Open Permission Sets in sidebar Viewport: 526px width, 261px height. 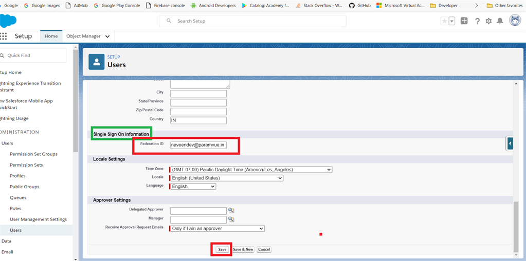pyautogui.click(x=27, y=165)
